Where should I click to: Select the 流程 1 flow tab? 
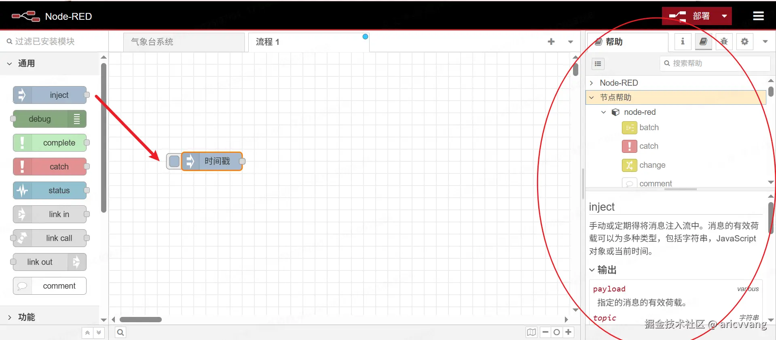click(309, 42)
